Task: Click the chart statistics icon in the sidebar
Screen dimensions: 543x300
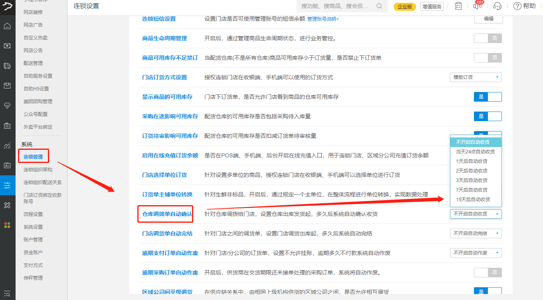Action: (x=7, y=146)
